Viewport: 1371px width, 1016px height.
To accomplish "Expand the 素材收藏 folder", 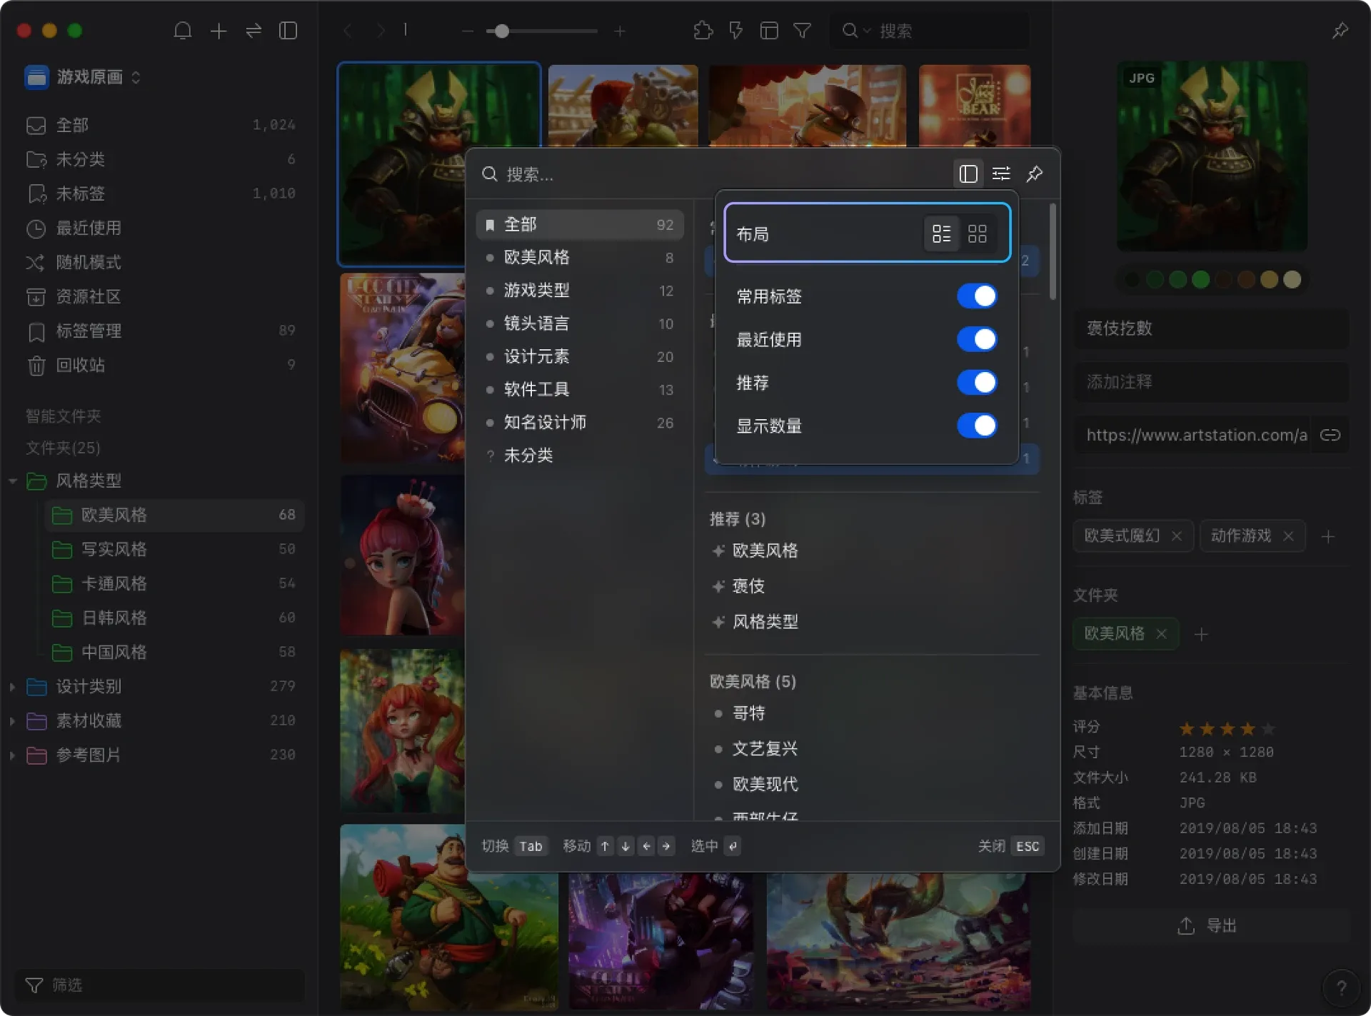I will click(x=12, y=721).
